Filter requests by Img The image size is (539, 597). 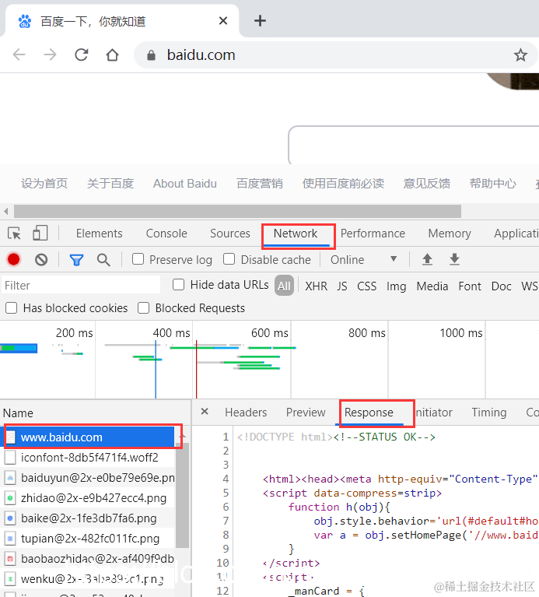click(397, 286)
